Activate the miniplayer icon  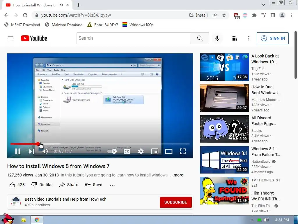coord(155,151)
